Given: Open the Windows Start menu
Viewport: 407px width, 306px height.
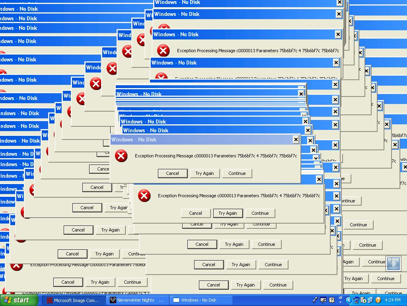Looking at the screenshot, I should pyautogui.click(x=19, y=300).
